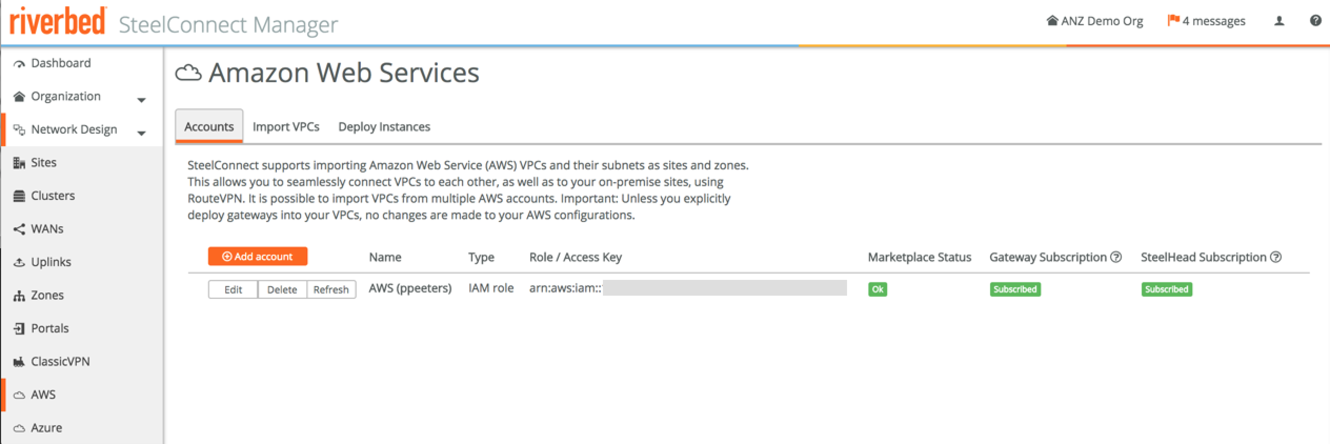The height and width of the screenshot is (444, 1330).
Task: Click SteelHead Subscription help icon
Action: click(1275, 257)
